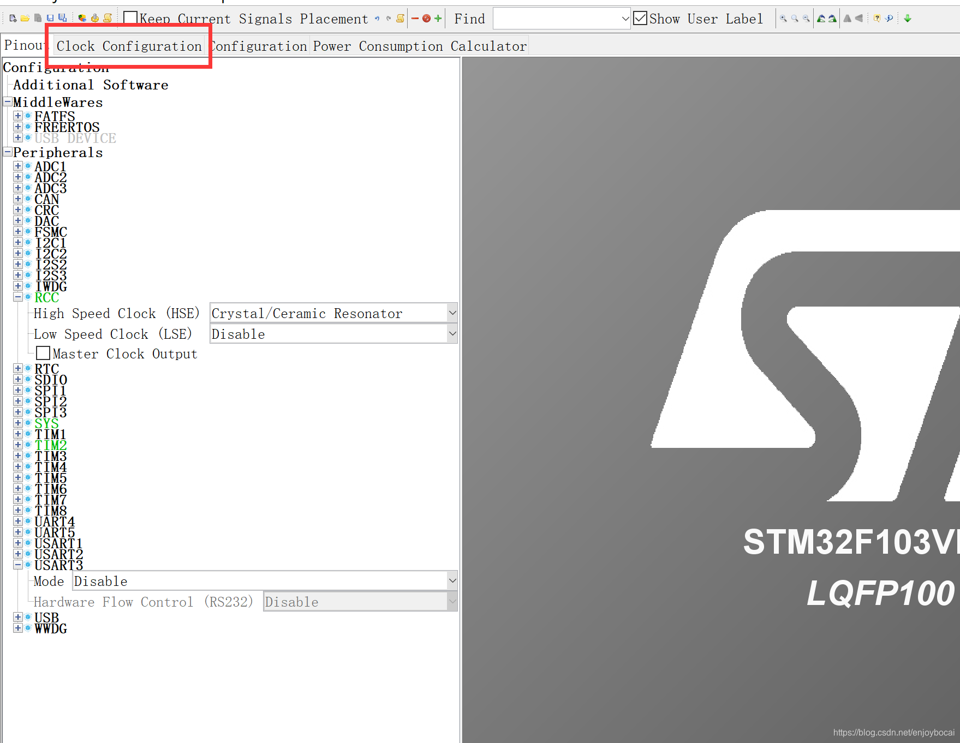Click the red prohibit circle icon

coord(427,19)
